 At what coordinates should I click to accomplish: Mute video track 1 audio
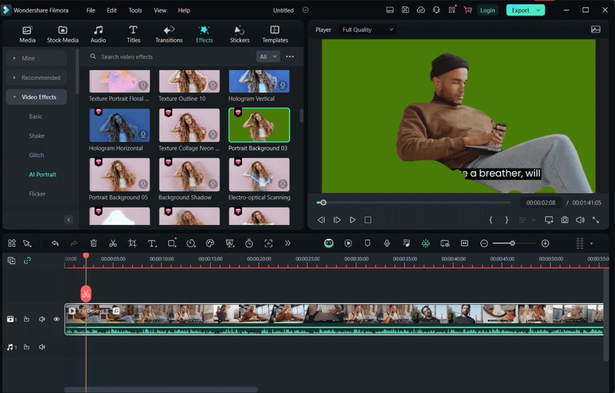tap(42, 319)
